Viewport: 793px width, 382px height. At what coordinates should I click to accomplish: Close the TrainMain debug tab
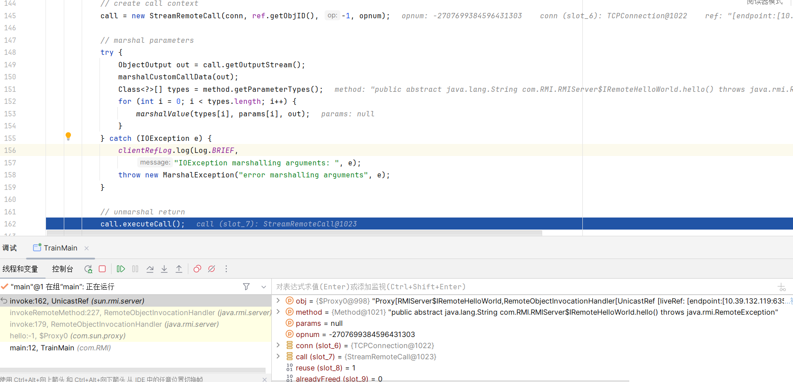point(87,248)
